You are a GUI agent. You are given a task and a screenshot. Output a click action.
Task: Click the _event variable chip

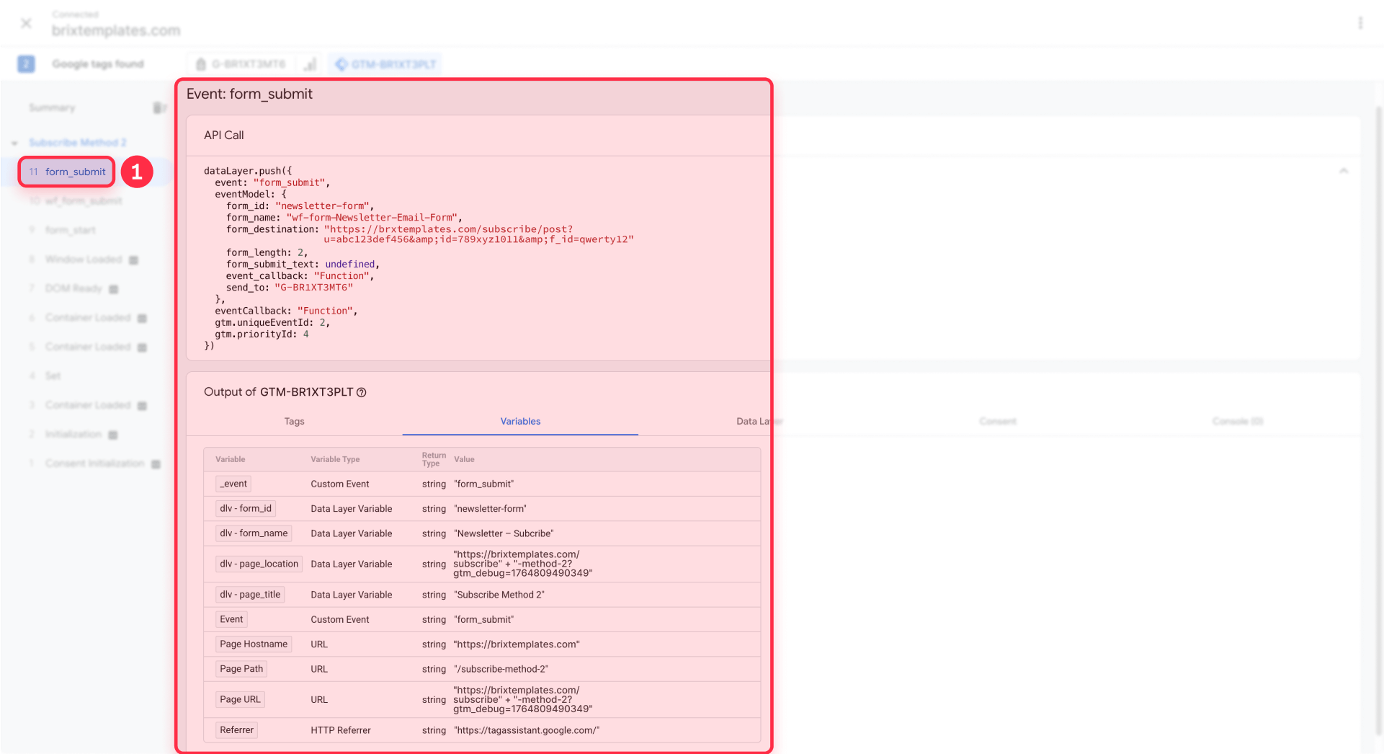[x=233, y=484]
